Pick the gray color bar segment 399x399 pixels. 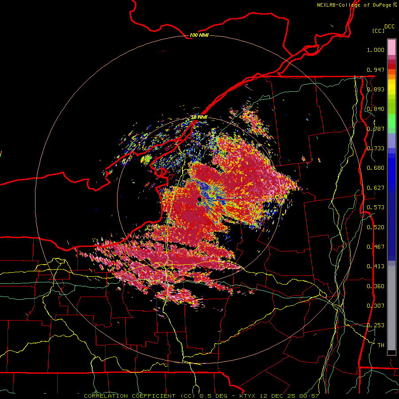tap(391, 308)
